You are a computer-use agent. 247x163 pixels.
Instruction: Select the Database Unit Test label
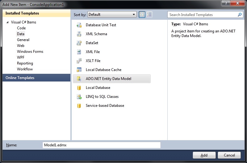(101, 25)
